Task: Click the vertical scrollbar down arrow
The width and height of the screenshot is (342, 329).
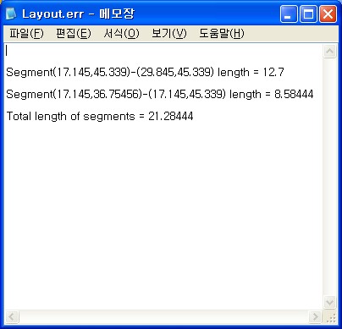Action: click(x=329, y=302)
